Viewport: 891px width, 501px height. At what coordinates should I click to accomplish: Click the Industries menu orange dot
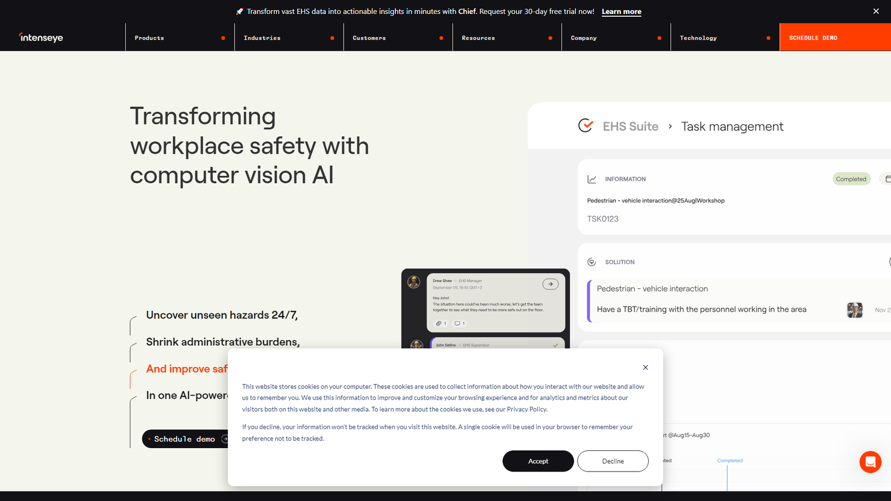[332, 38]
